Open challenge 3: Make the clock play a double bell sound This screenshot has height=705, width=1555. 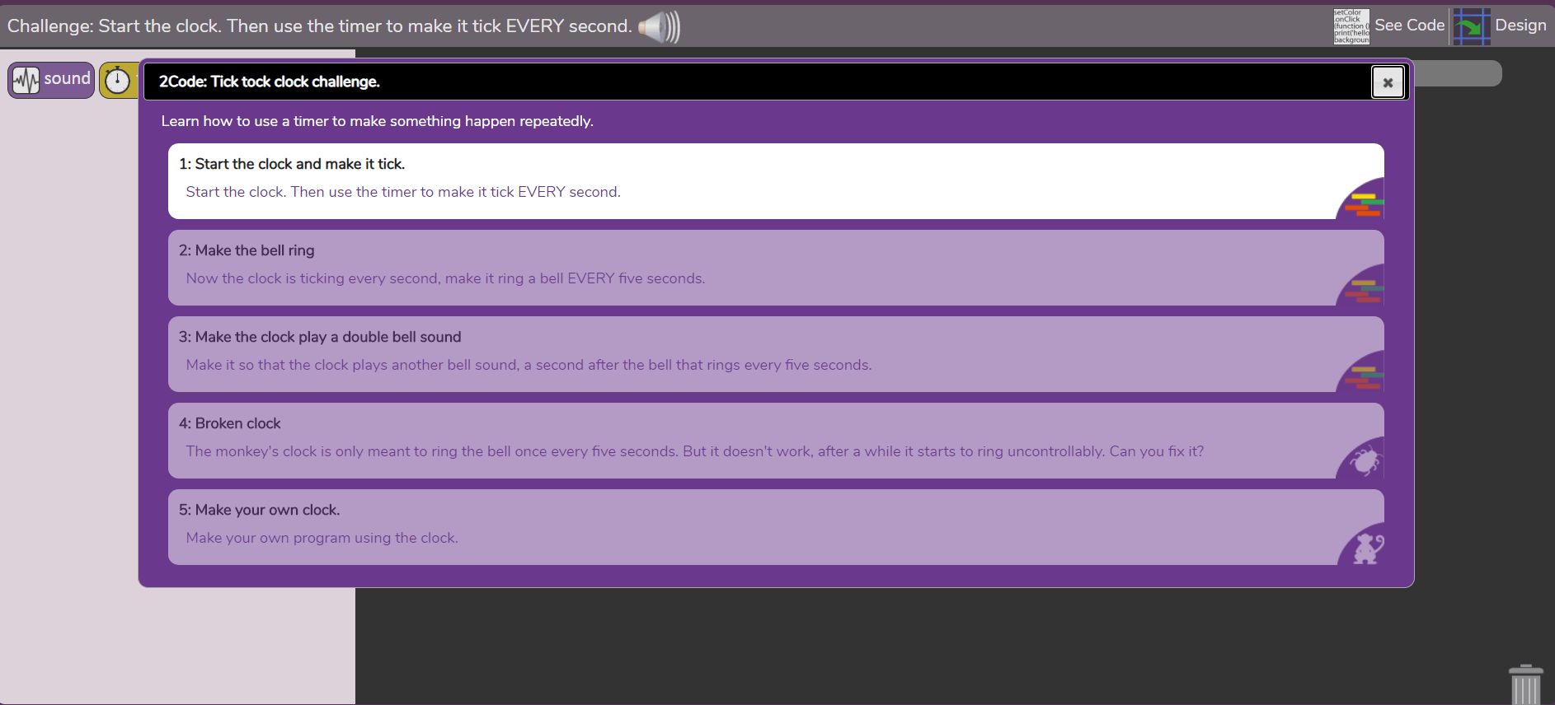tap(776, 354)
